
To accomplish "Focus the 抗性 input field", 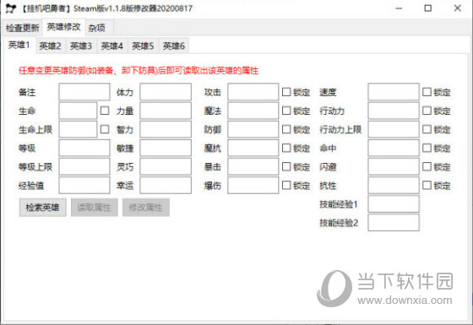I will (x=394, y=186).
